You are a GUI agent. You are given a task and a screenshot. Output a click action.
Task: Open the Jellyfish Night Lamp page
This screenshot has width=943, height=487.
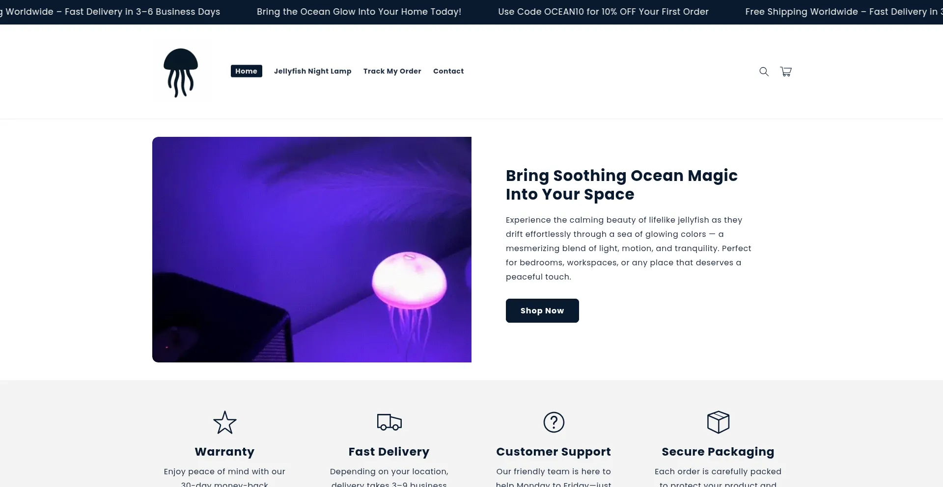[x=313, y=71]
